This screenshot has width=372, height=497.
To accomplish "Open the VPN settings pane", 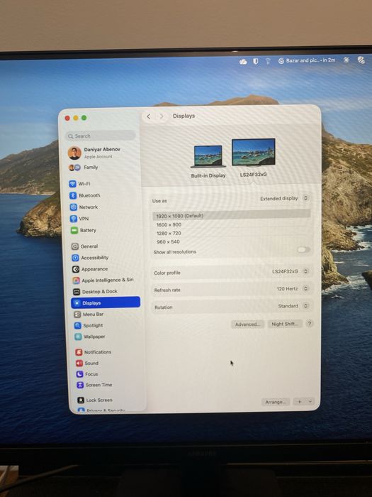I will click(x=79, y=219).
